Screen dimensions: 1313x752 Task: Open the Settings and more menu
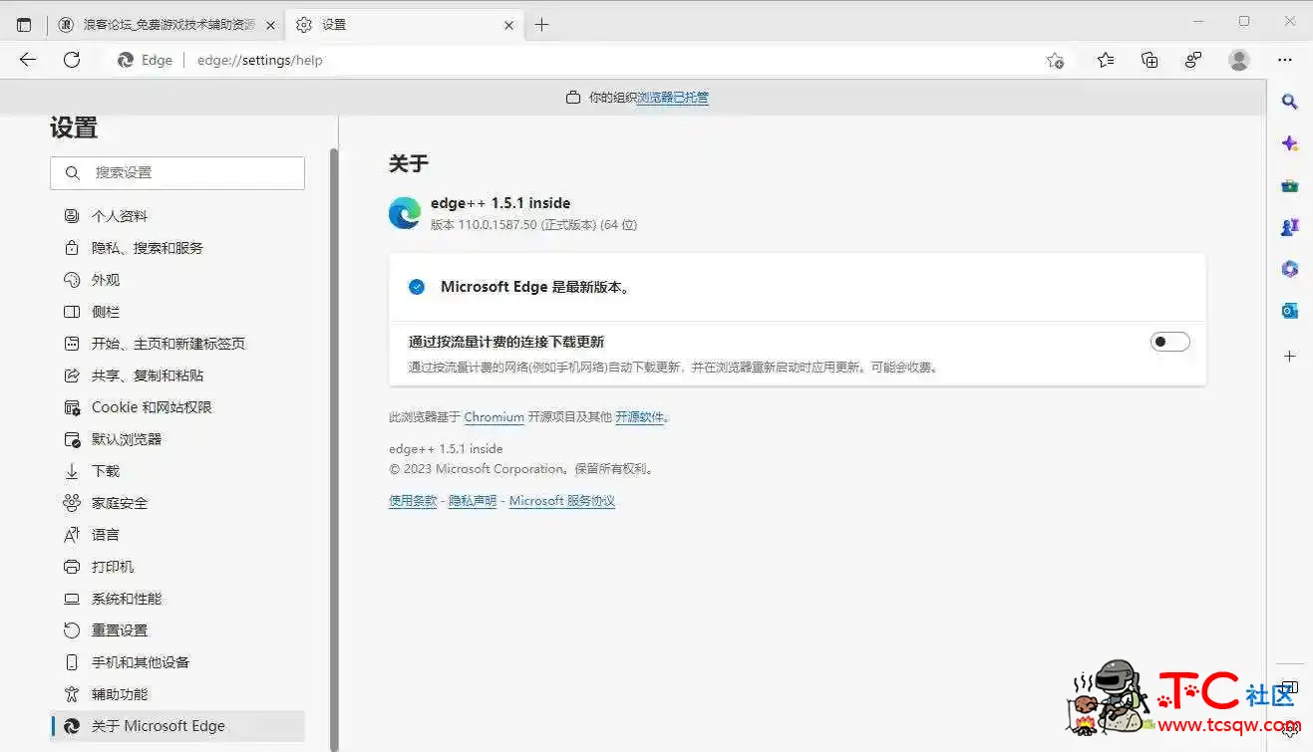pyautogui.click(x=1285, y=61)
